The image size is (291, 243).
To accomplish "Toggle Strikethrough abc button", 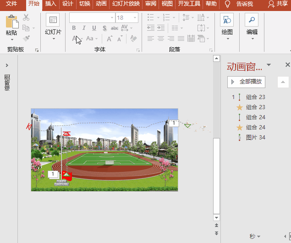I will [x=115, y=28].
